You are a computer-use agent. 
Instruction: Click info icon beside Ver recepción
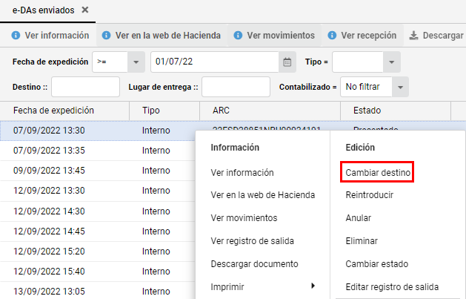pos(332,36)
